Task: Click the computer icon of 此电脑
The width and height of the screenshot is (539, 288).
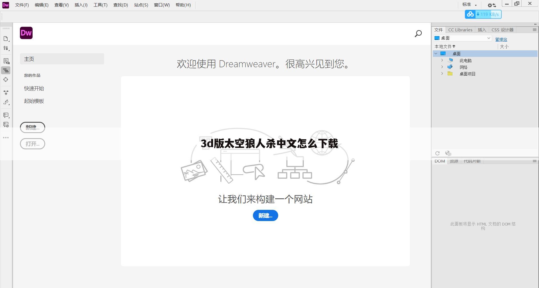Action: pyautogui.click(x=450, y=60)
